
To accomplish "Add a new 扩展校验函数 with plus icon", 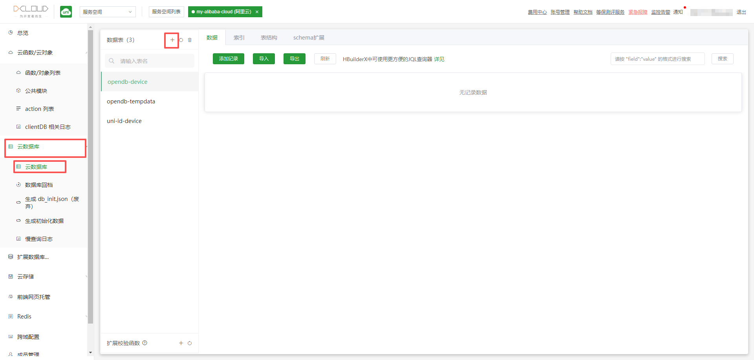I will pyautogui.click(x=181, y=343).
